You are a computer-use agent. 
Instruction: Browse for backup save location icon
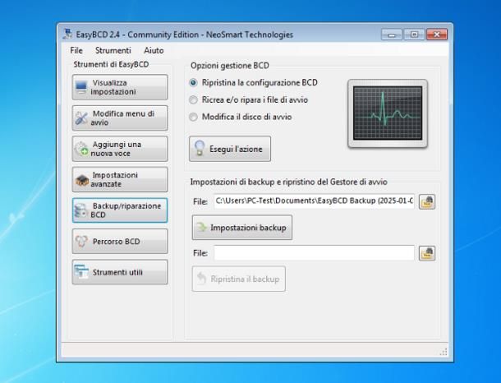[x=427, y=201]
